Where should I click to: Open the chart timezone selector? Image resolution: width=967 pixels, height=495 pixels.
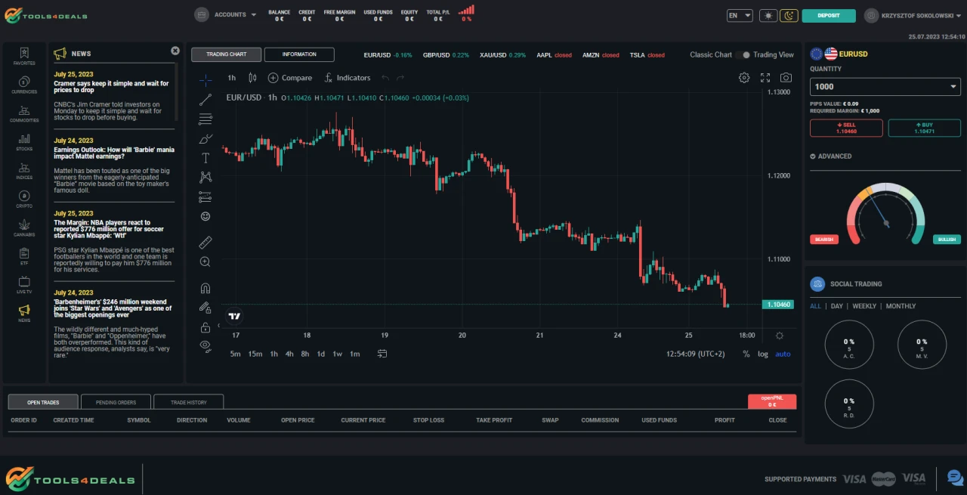pyautogui.click(x=695, y=354)
